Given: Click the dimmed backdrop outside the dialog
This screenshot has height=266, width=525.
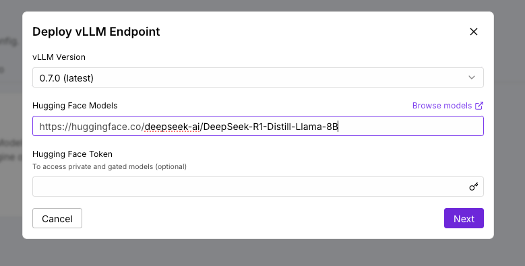Looking at the screenshot, I should tap(509, 134).
